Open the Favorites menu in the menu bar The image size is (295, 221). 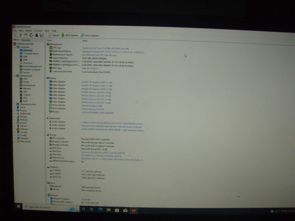click(x=38, y=31)
